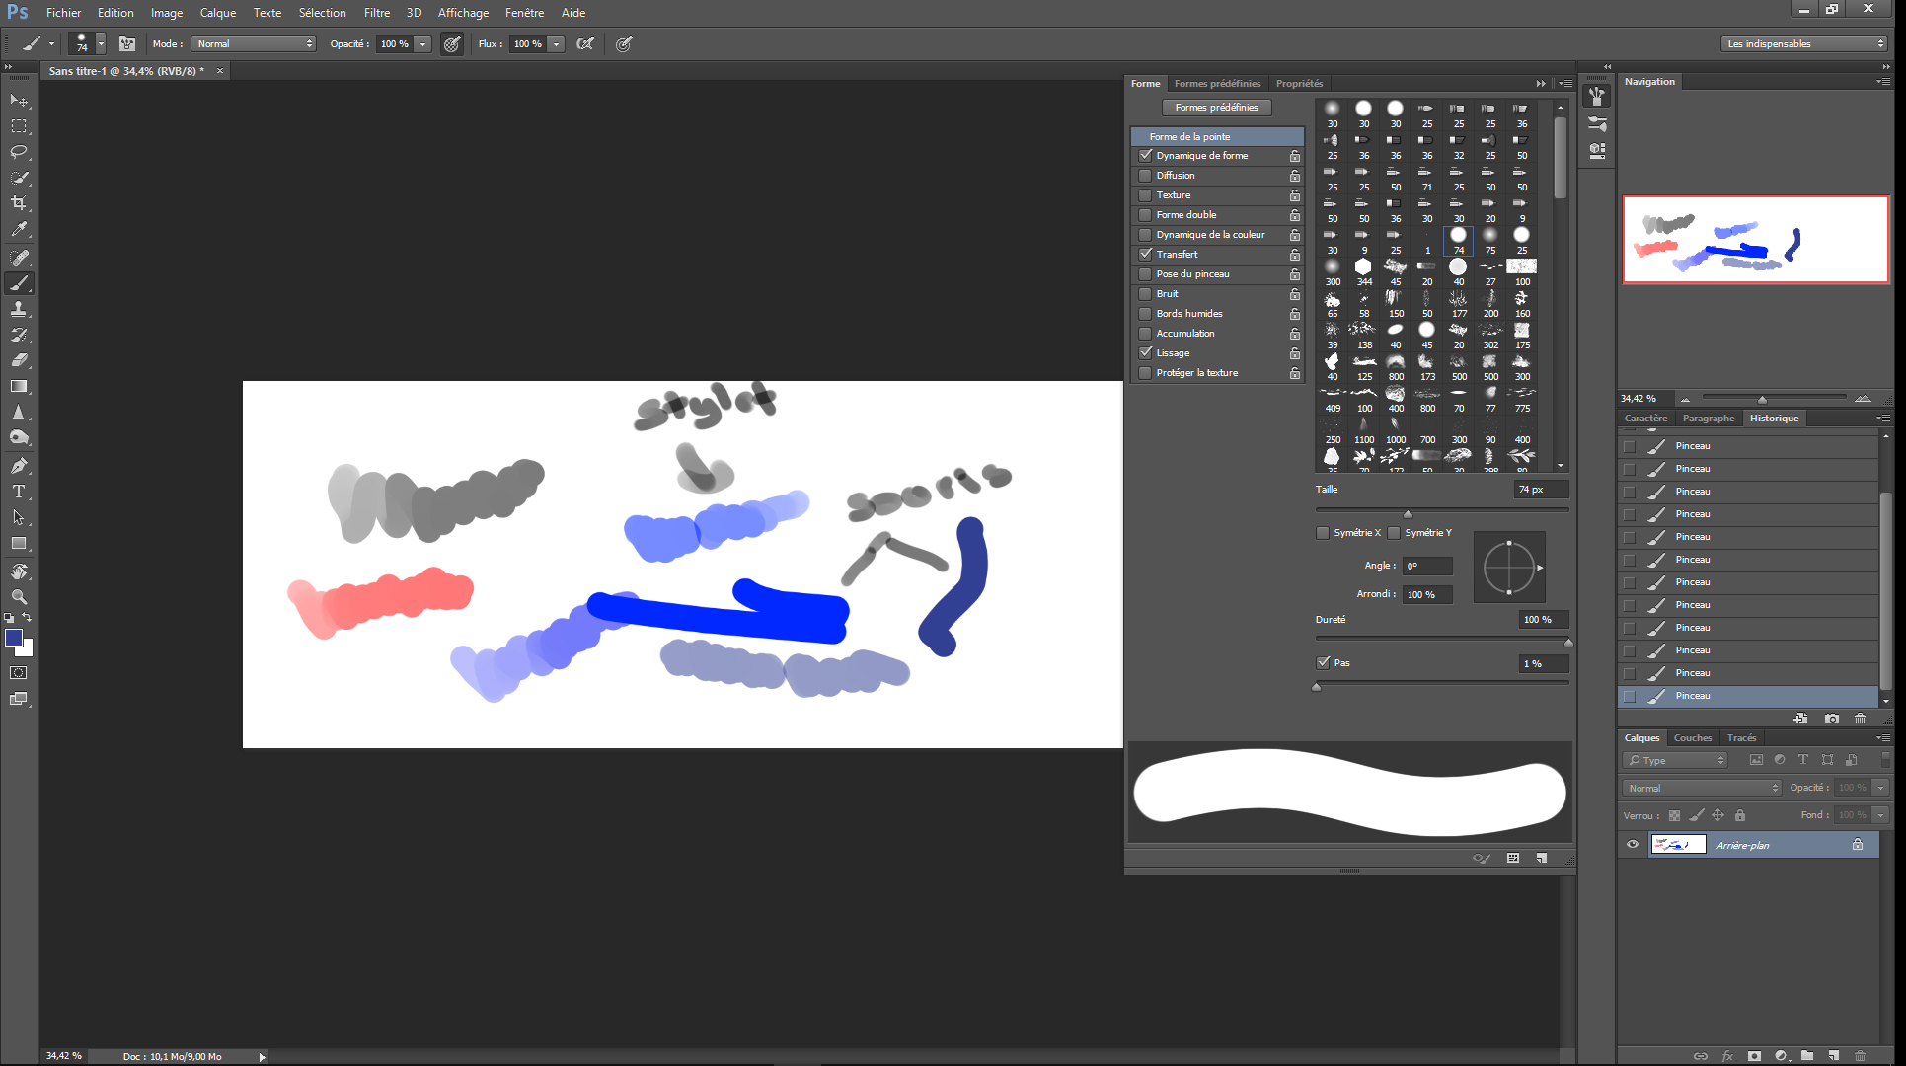
Task: Open the Filtre menu
Action: pyautogui.click(x=376, y=13)
